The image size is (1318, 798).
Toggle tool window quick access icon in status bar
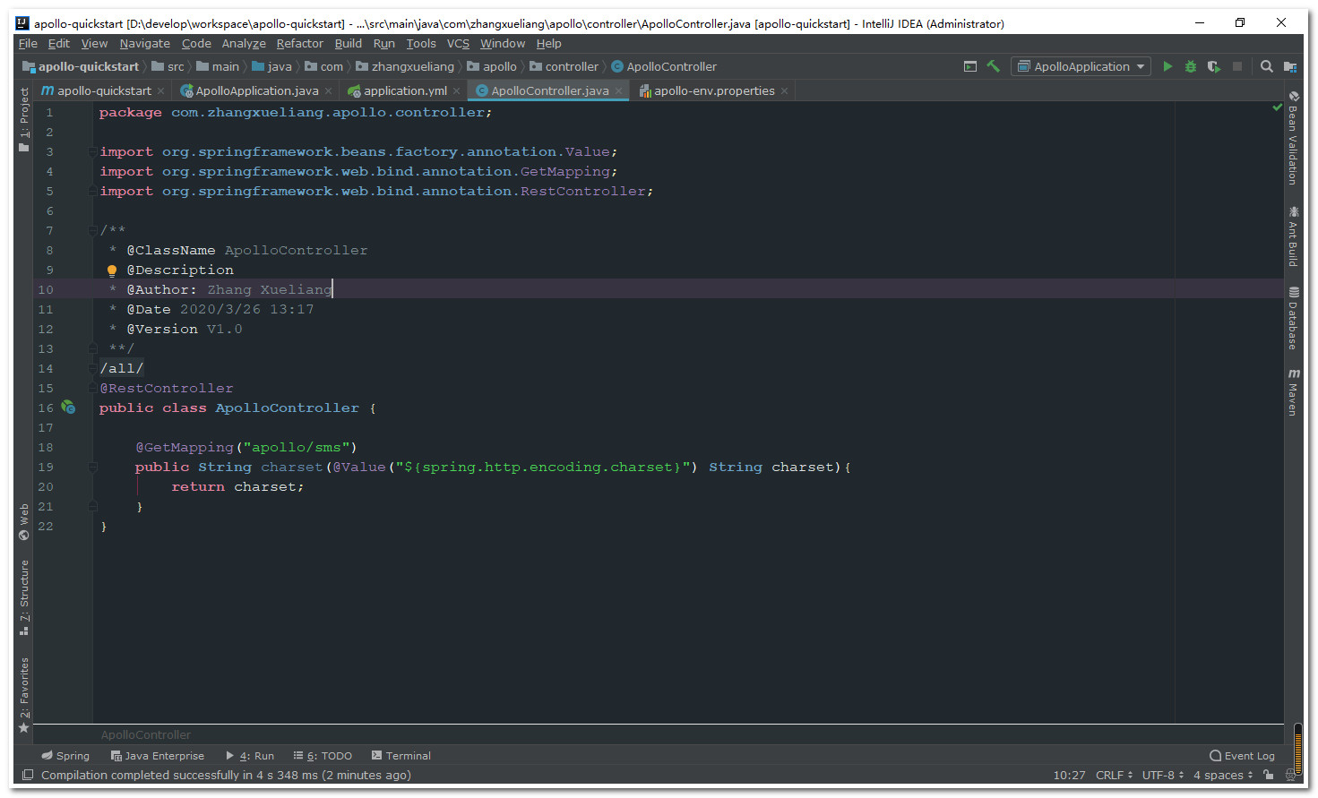coord(28,775)
